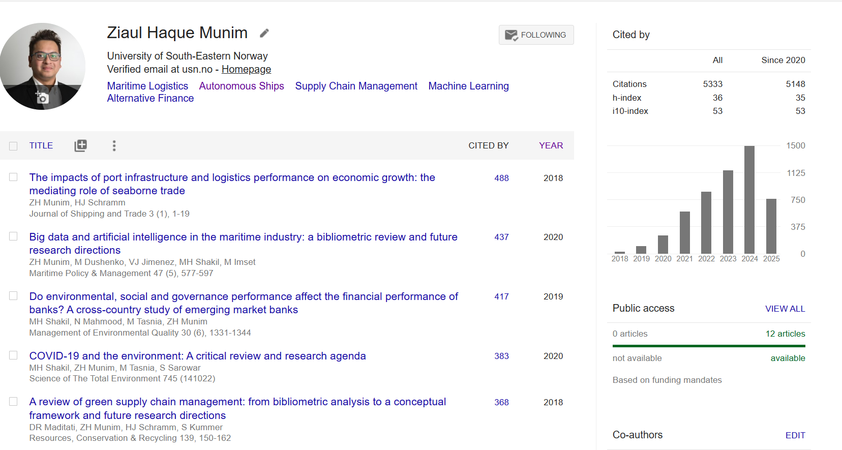This screenshot has height=450, width=842.
Task: Sort articles by TITLE column header
Action: (x=41, y=145)
